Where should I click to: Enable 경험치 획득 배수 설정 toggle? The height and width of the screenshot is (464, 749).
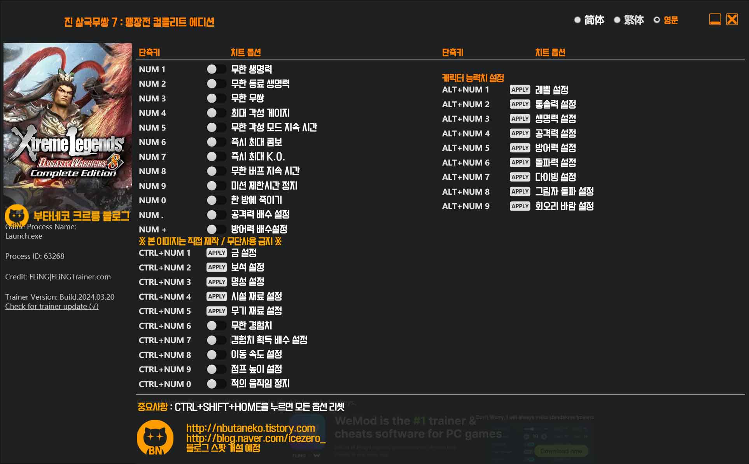pyautogui.click(x=216, y=340)
